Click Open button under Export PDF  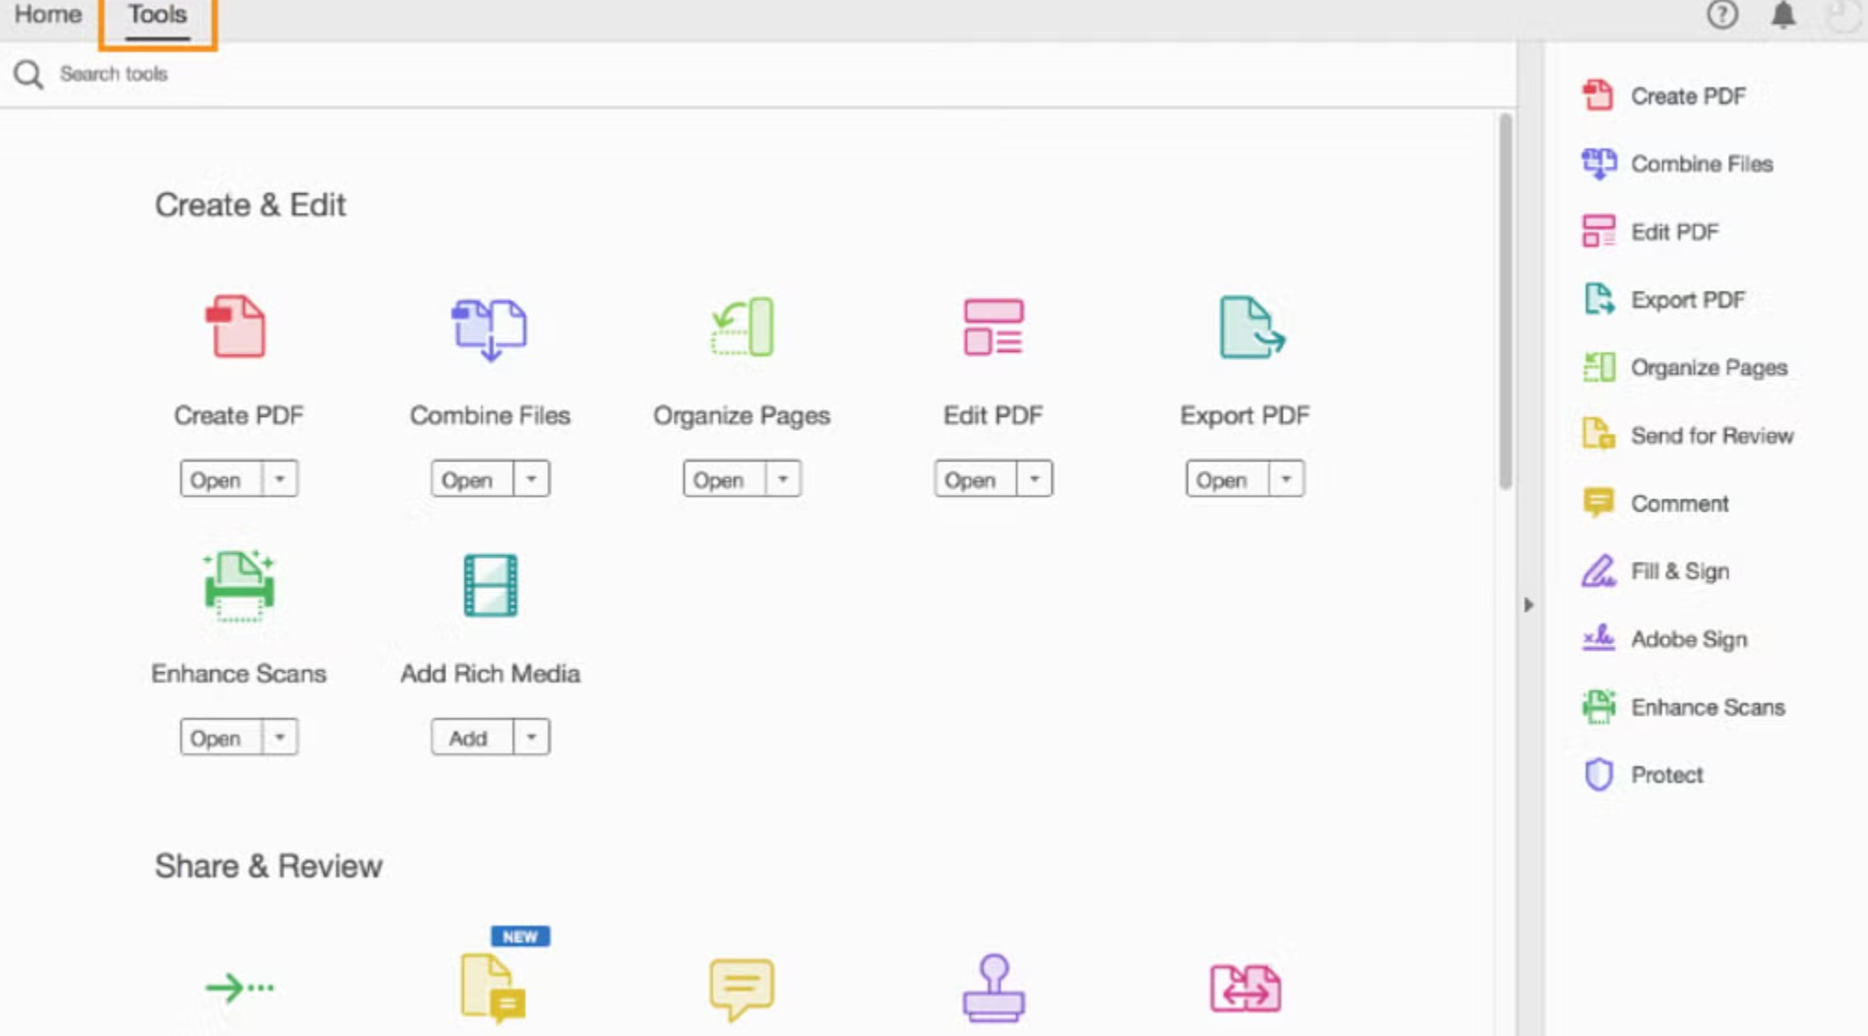(x=1227, y=479)
